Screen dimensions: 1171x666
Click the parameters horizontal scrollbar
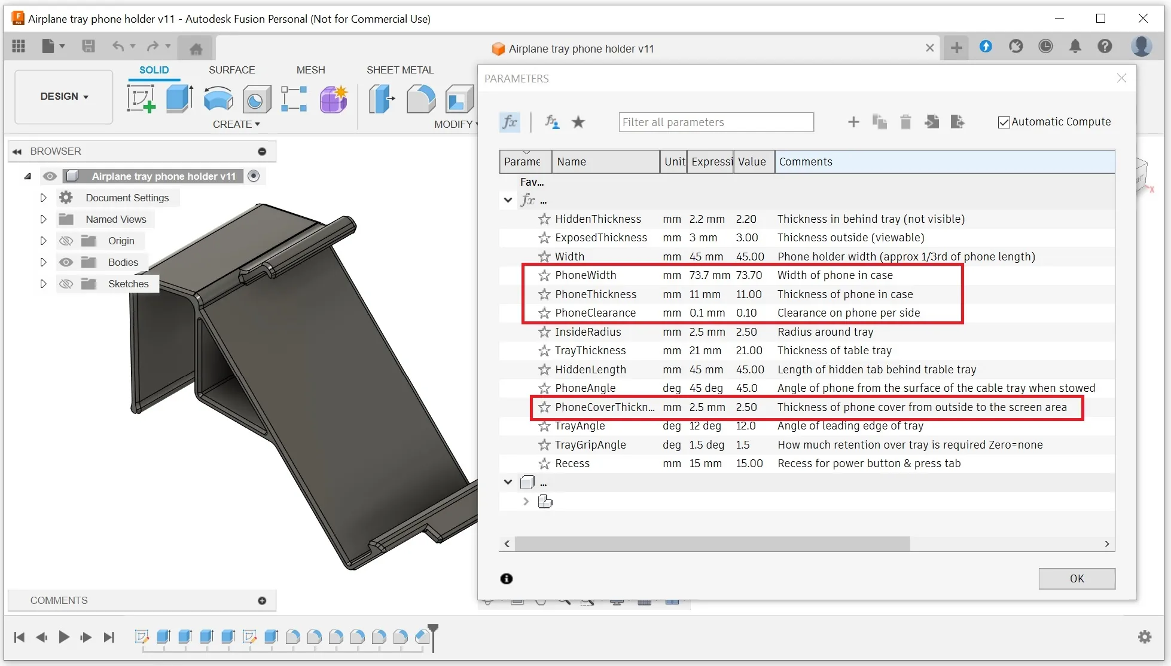tap(712, 544)
